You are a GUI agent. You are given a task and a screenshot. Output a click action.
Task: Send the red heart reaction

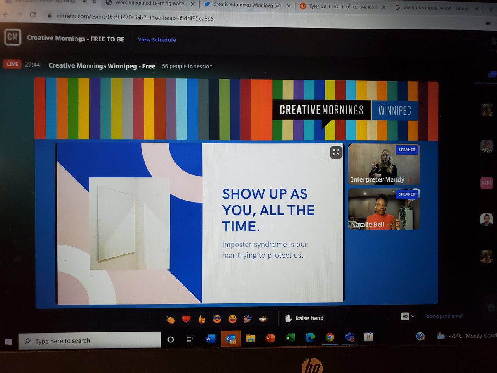pyautogui.click(x=186, y=319)
